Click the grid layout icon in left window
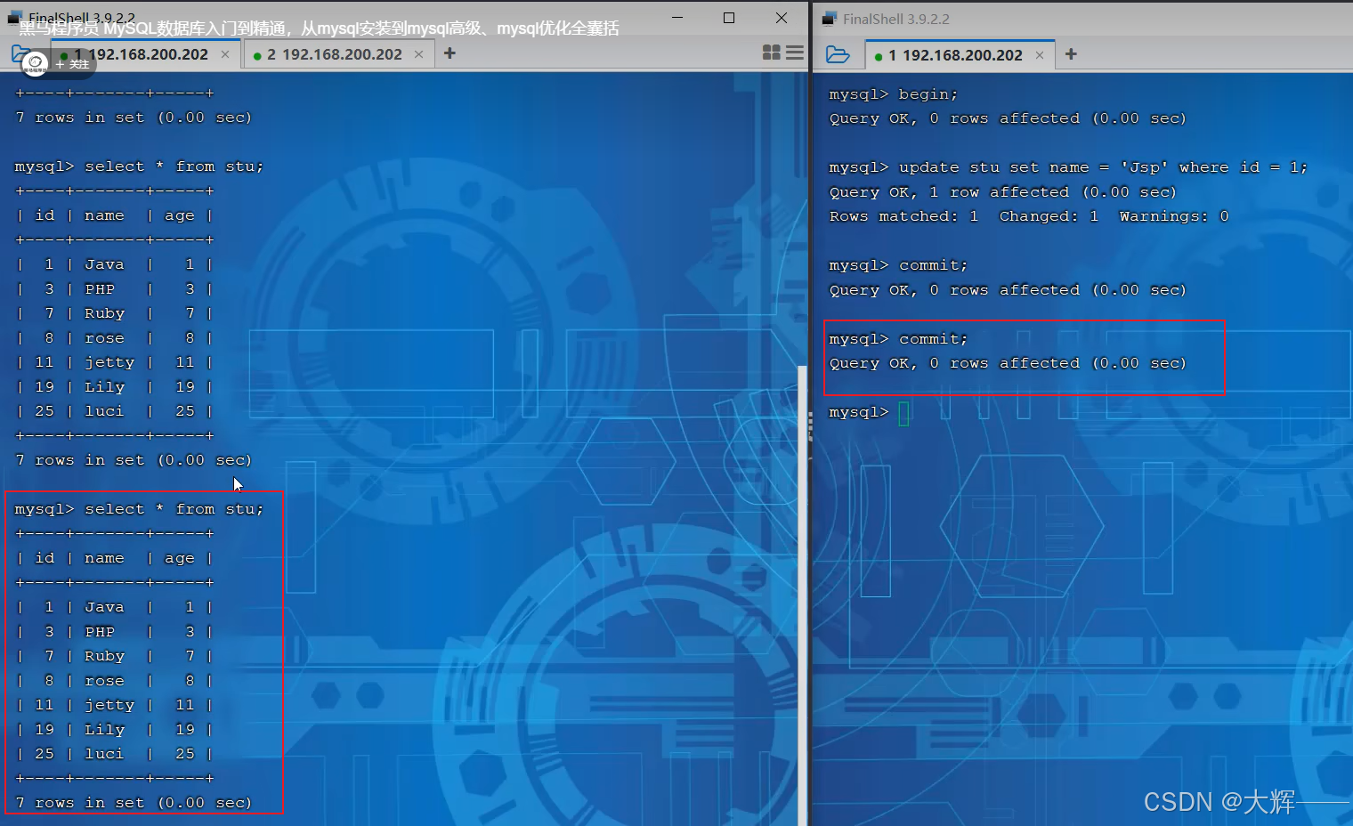The image size is (1353, 826). pyautogui.click(x=772, y=53)
